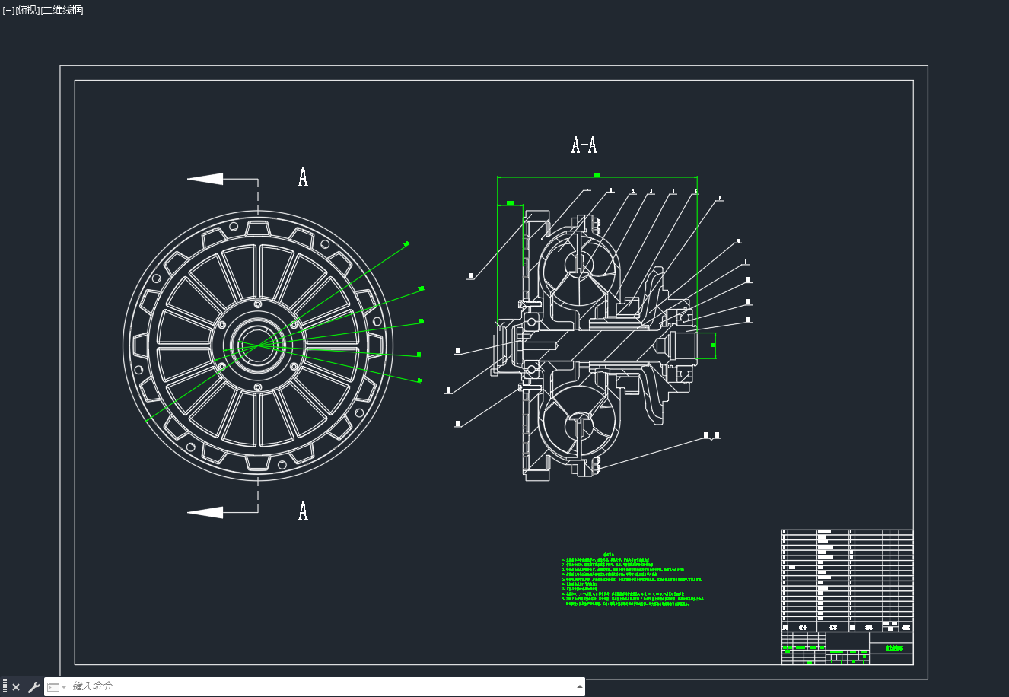Open the 俯视 view controls menu
Viewport: 1009px width, 697px height.
[x=27, y=10]
